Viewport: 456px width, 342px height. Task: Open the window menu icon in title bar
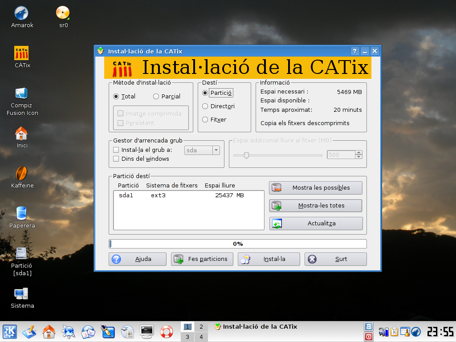tap(101, 51)
